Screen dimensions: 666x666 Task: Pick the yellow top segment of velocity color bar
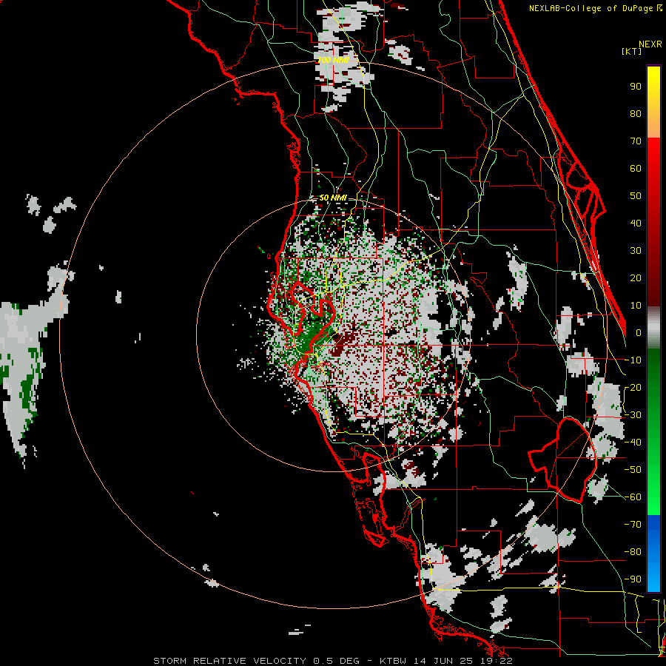point(653,102)
